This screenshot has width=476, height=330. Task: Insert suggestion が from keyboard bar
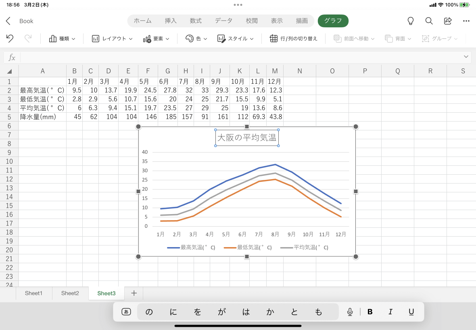pos(222,312)
